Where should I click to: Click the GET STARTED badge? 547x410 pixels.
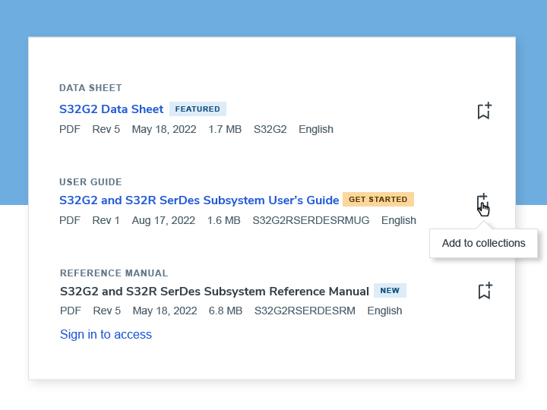click(x=378, y=200)
